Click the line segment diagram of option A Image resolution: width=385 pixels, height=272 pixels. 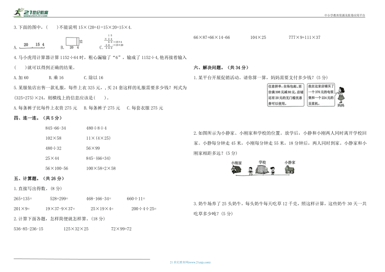tap(31, 45)
